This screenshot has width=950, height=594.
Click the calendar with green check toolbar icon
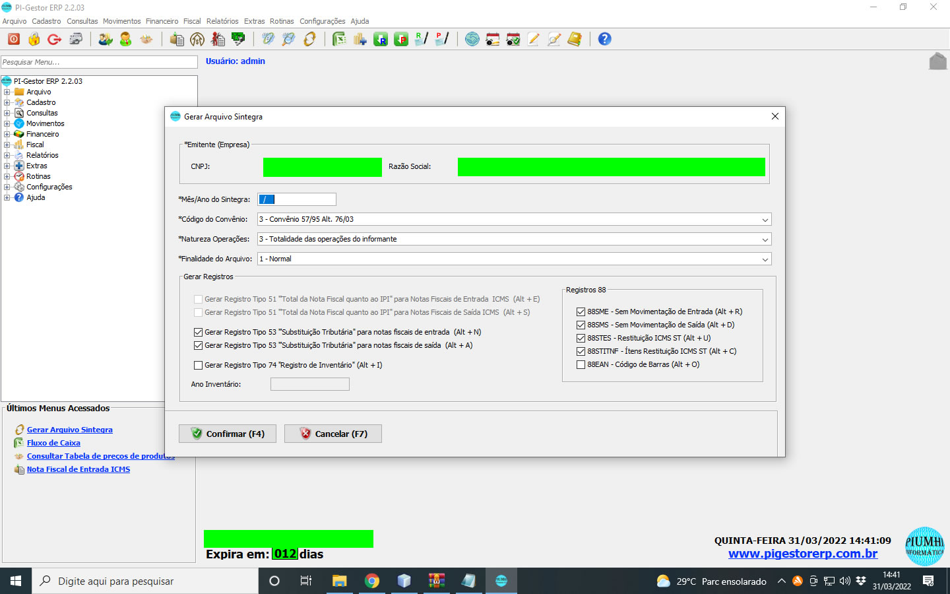click(513, 39)
